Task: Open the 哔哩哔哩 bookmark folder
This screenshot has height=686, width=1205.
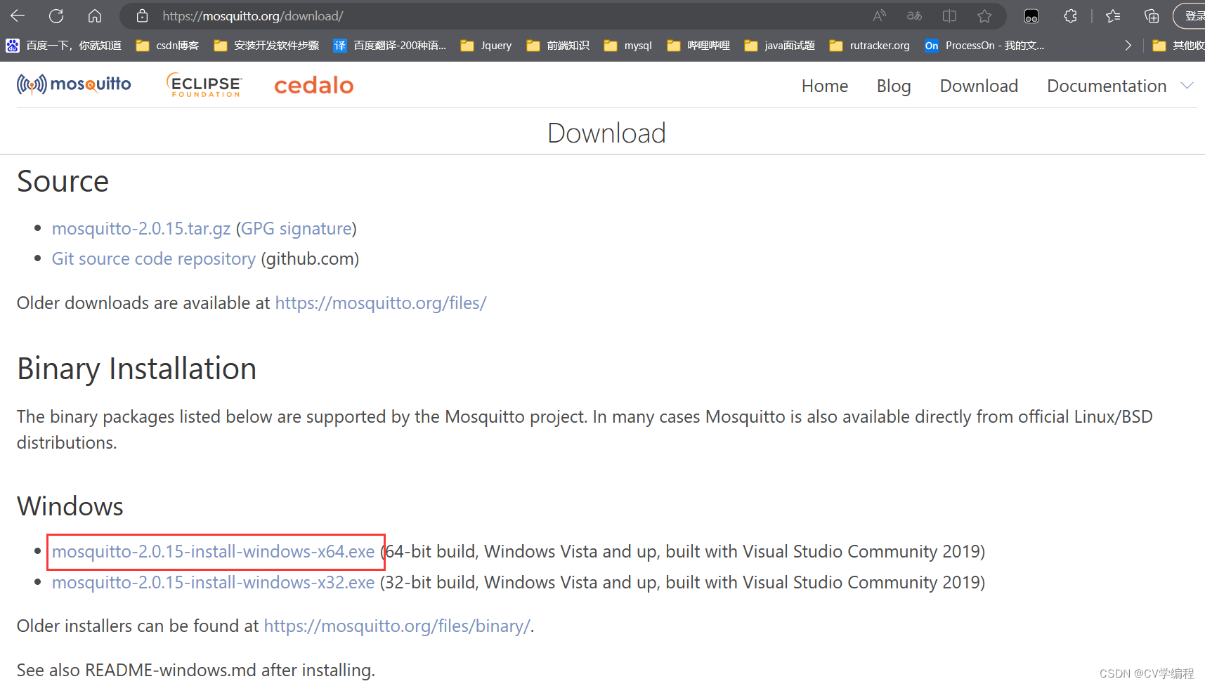Action: coord(698,46)
